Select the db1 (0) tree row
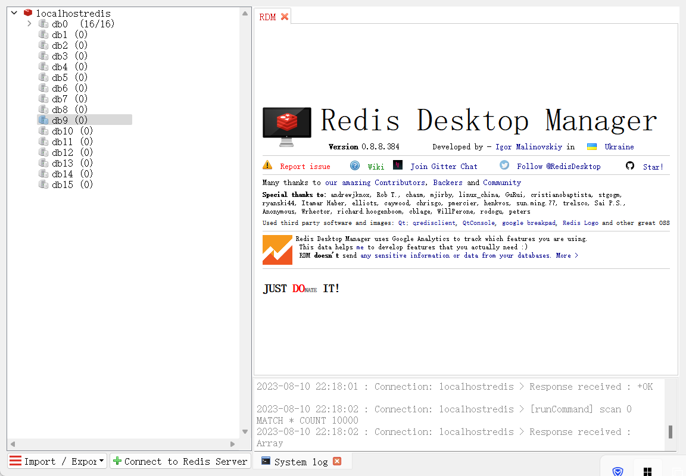 coord(70,35)
